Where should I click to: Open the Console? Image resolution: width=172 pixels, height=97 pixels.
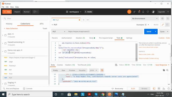coord(28,89)
